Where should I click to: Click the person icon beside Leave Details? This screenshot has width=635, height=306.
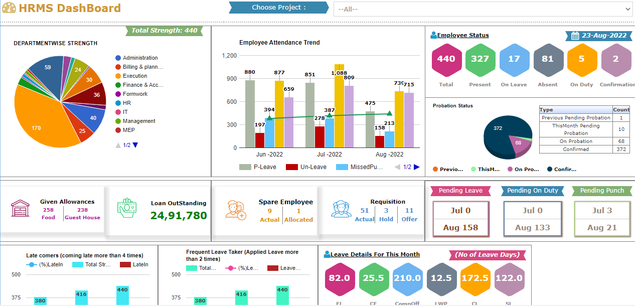click(x=327, y=254)
